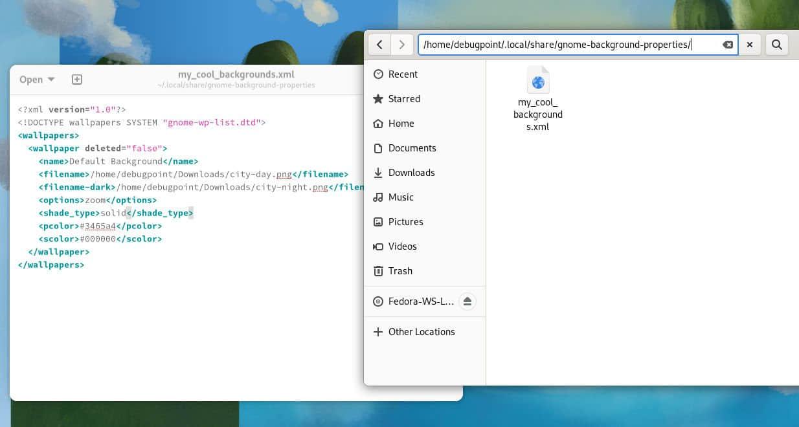Create a new document tab in editor
The image size is (799, 427).
76,80
